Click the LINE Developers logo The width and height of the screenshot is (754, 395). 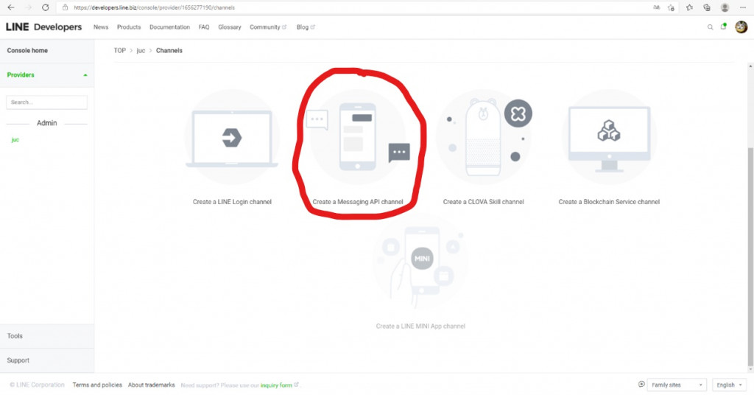point(43,27)
